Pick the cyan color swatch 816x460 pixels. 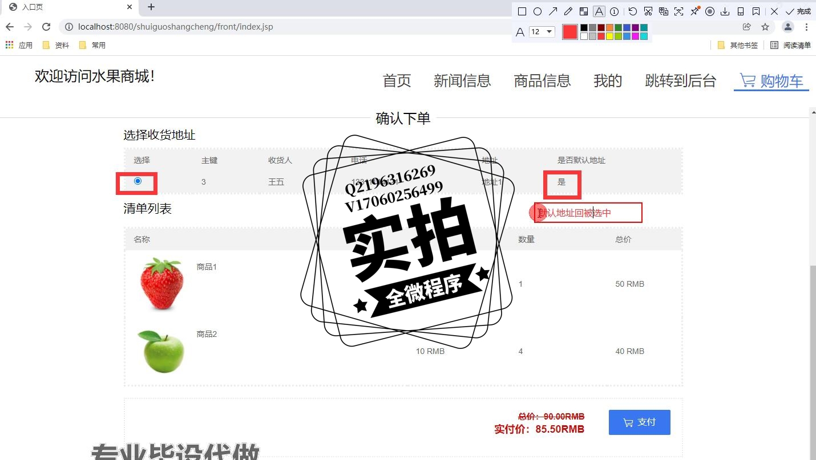click(644, 36)
